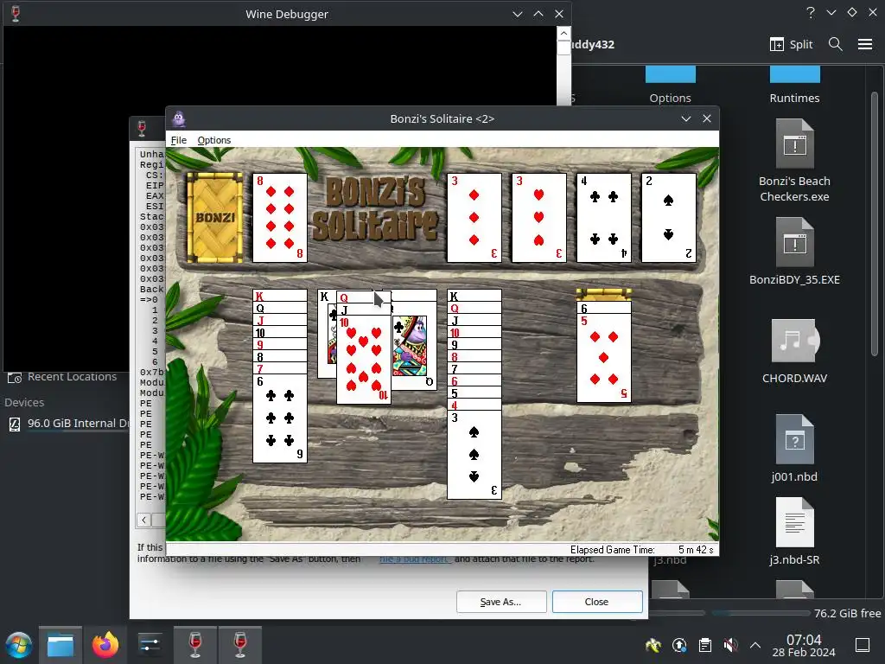
Task: Click help question mark in file manager titlebar
Action: point(811,12)
